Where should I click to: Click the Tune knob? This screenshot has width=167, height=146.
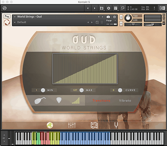coord(128,18)
